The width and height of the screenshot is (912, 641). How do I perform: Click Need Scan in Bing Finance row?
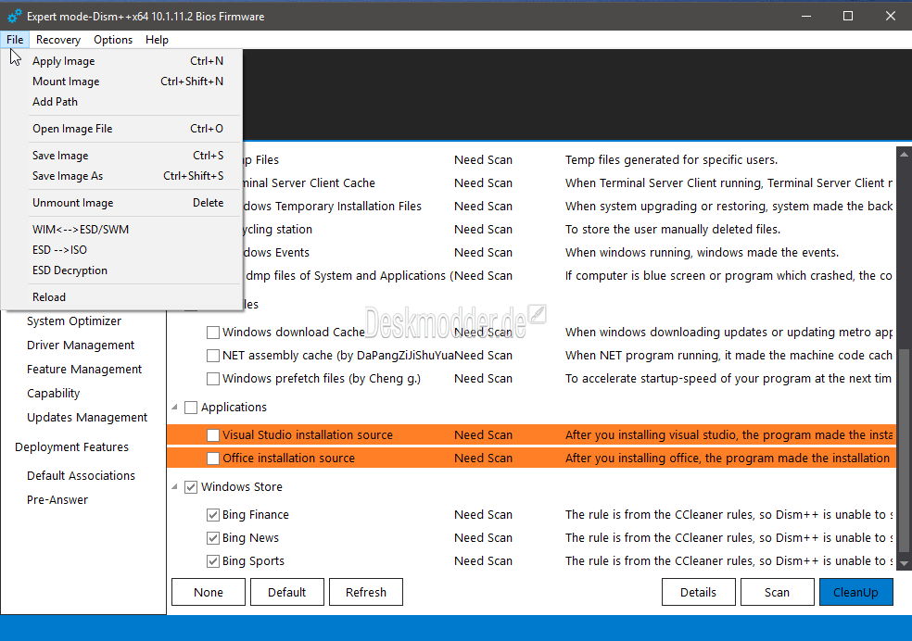tap(483, 515)
